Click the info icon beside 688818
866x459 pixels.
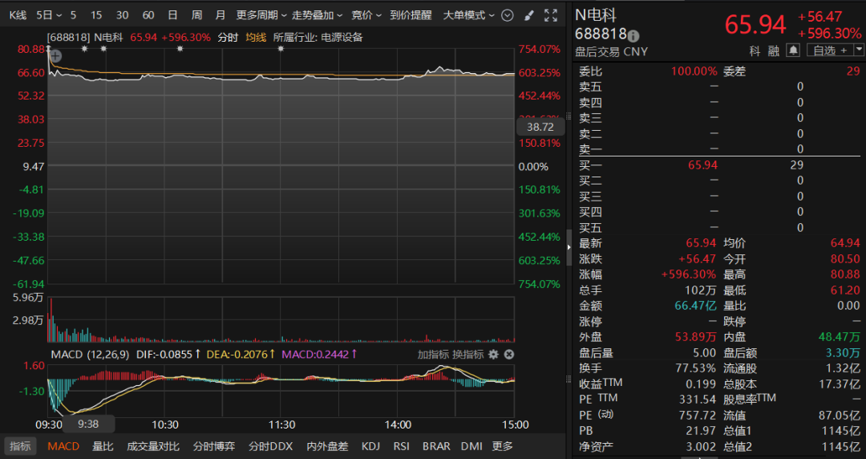(x=633, y=36)
